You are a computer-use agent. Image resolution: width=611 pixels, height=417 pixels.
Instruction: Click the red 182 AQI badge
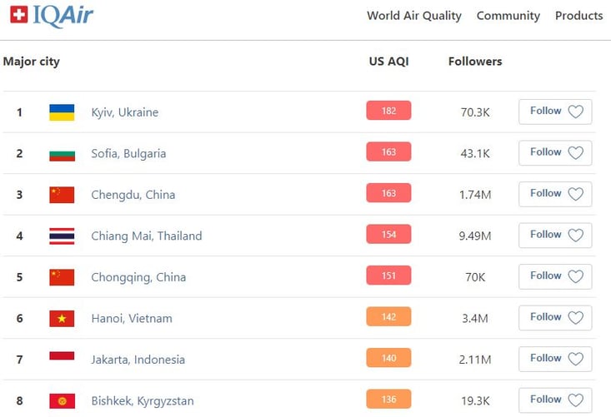click(x=388, y=111)
